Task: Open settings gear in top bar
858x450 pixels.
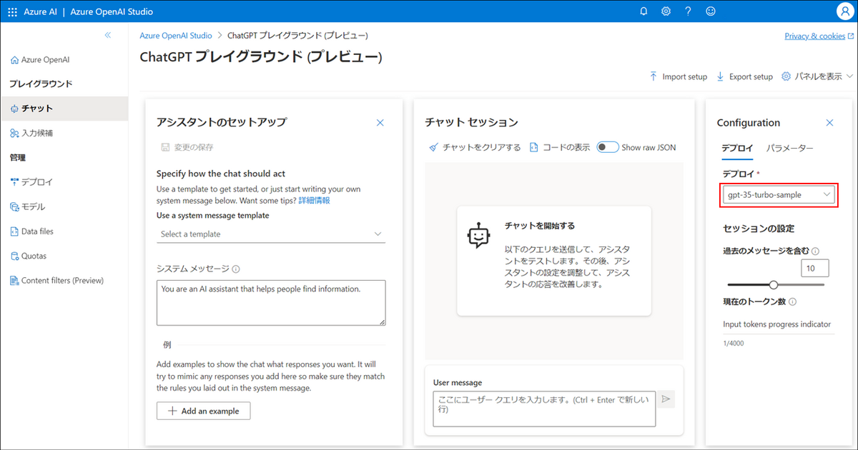Action: click(666, 11)
